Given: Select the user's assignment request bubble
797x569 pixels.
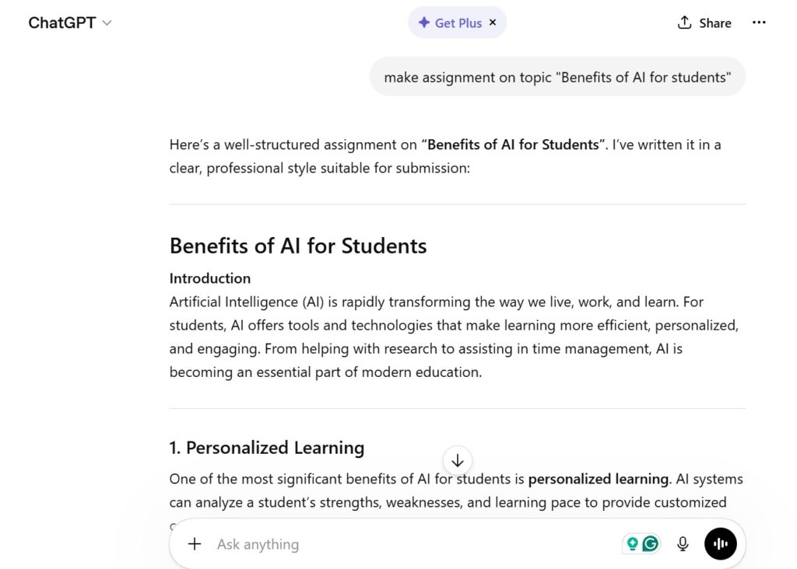Looking at the screenshot, I should coord(557,76).
